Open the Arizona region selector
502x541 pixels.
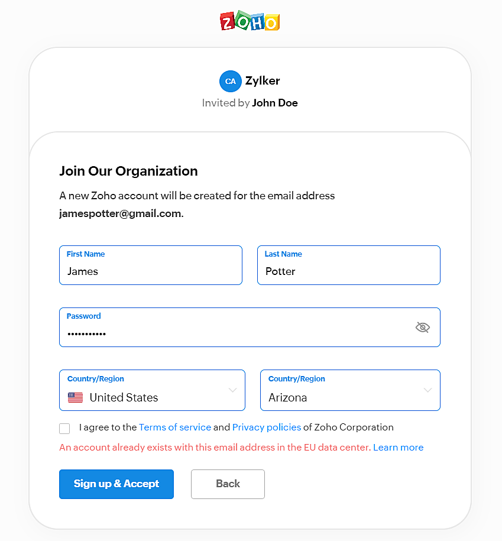[343, 397]
